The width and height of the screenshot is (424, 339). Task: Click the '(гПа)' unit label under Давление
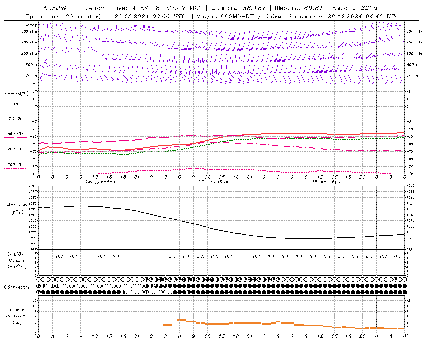pyautogui.click(x=17, y=212)
